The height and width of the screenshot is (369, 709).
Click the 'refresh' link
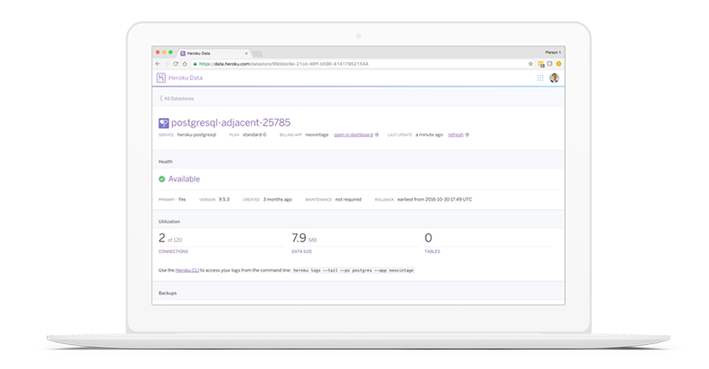(x=456, y=135)
